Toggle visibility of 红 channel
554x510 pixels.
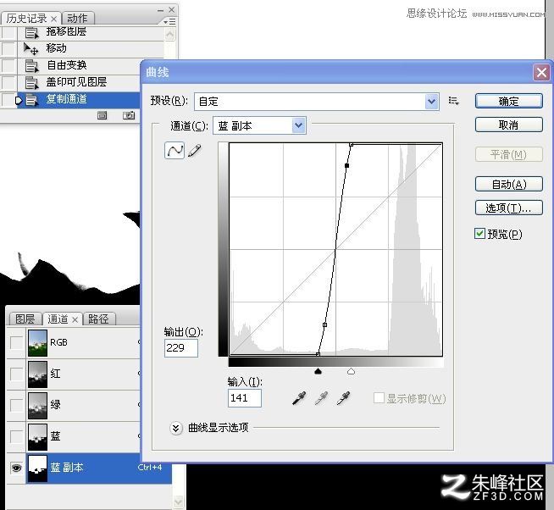tap(16, 374)
